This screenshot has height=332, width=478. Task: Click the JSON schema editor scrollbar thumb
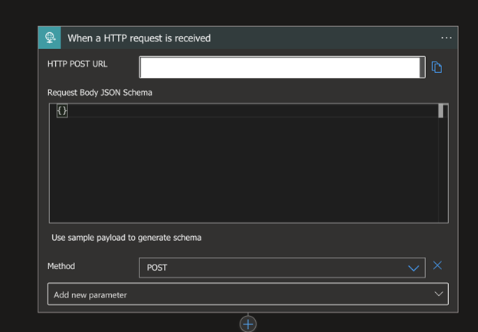441,111
